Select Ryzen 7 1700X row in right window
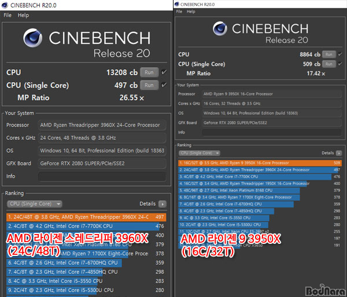 [x=260, y=197]
